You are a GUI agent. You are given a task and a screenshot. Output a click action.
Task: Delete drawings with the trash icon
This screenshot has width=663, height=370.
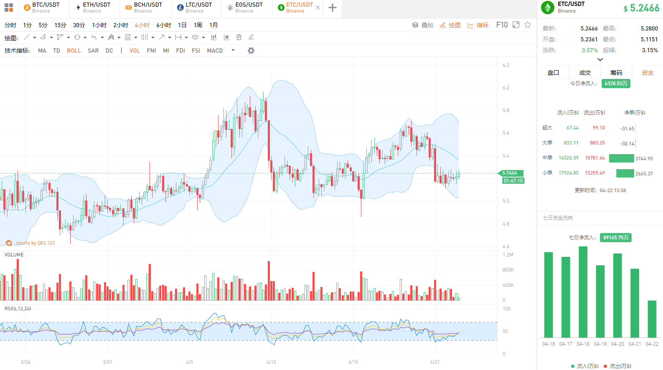(x=239, y=37)
